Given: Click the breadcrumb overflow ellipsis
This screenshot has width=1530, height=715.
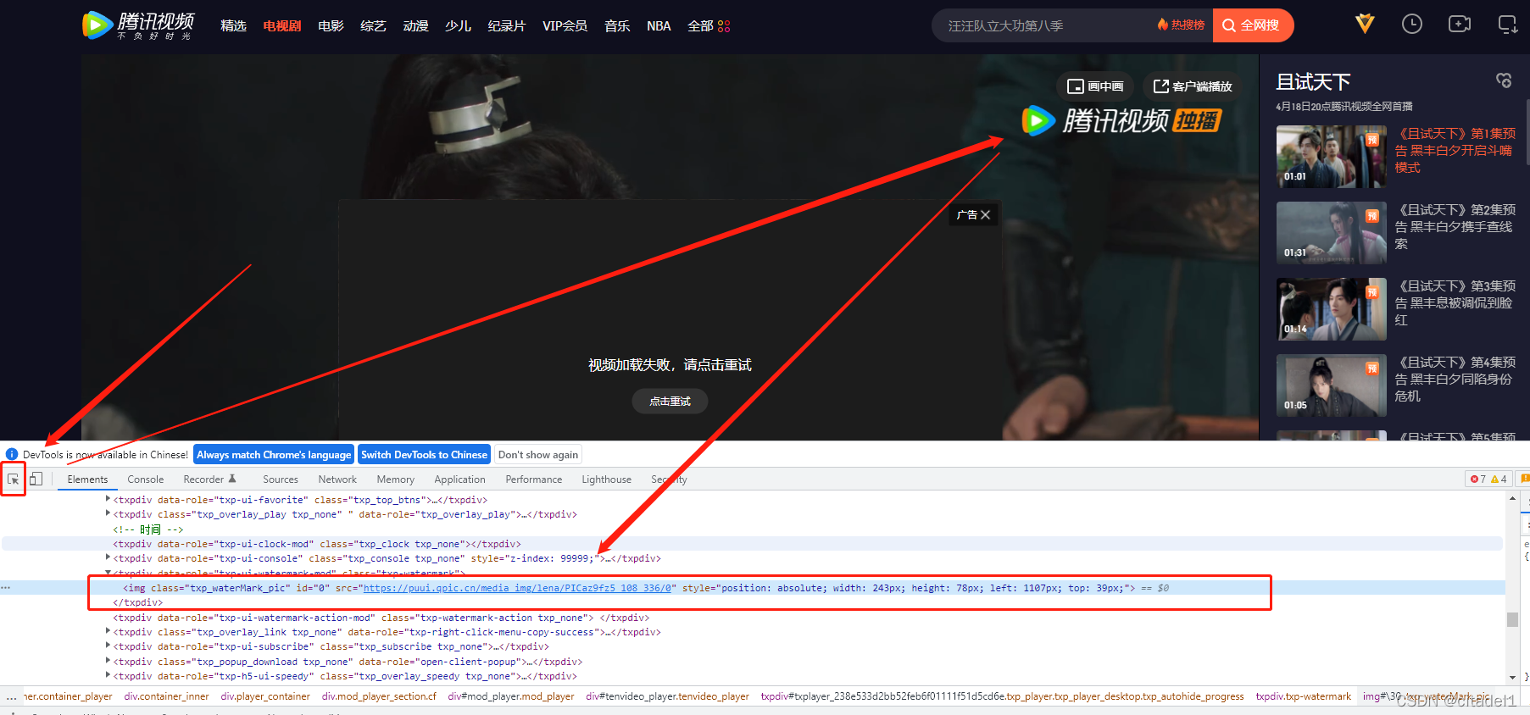Looking at the screenshot, I should [11, 697].
